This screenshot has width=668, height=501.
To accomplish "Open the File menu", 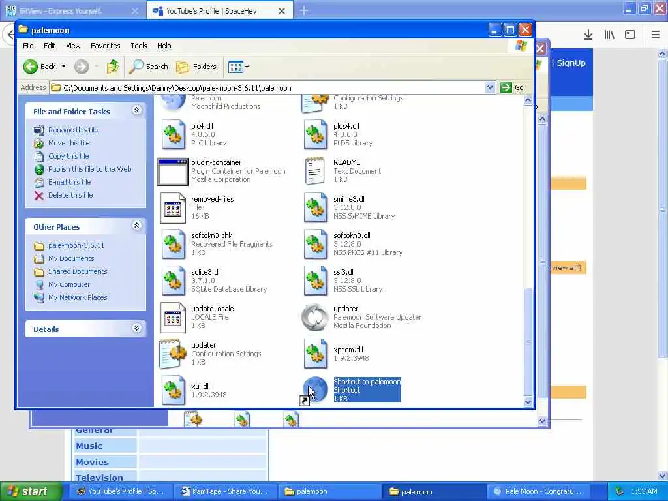I will click(x=28, y=46).
